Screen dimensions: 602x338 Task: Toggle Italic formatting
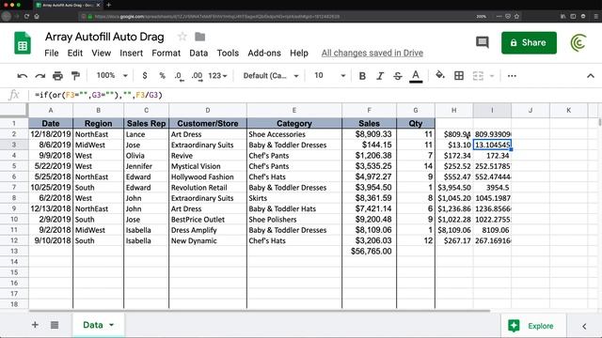[x=380, y=76]
